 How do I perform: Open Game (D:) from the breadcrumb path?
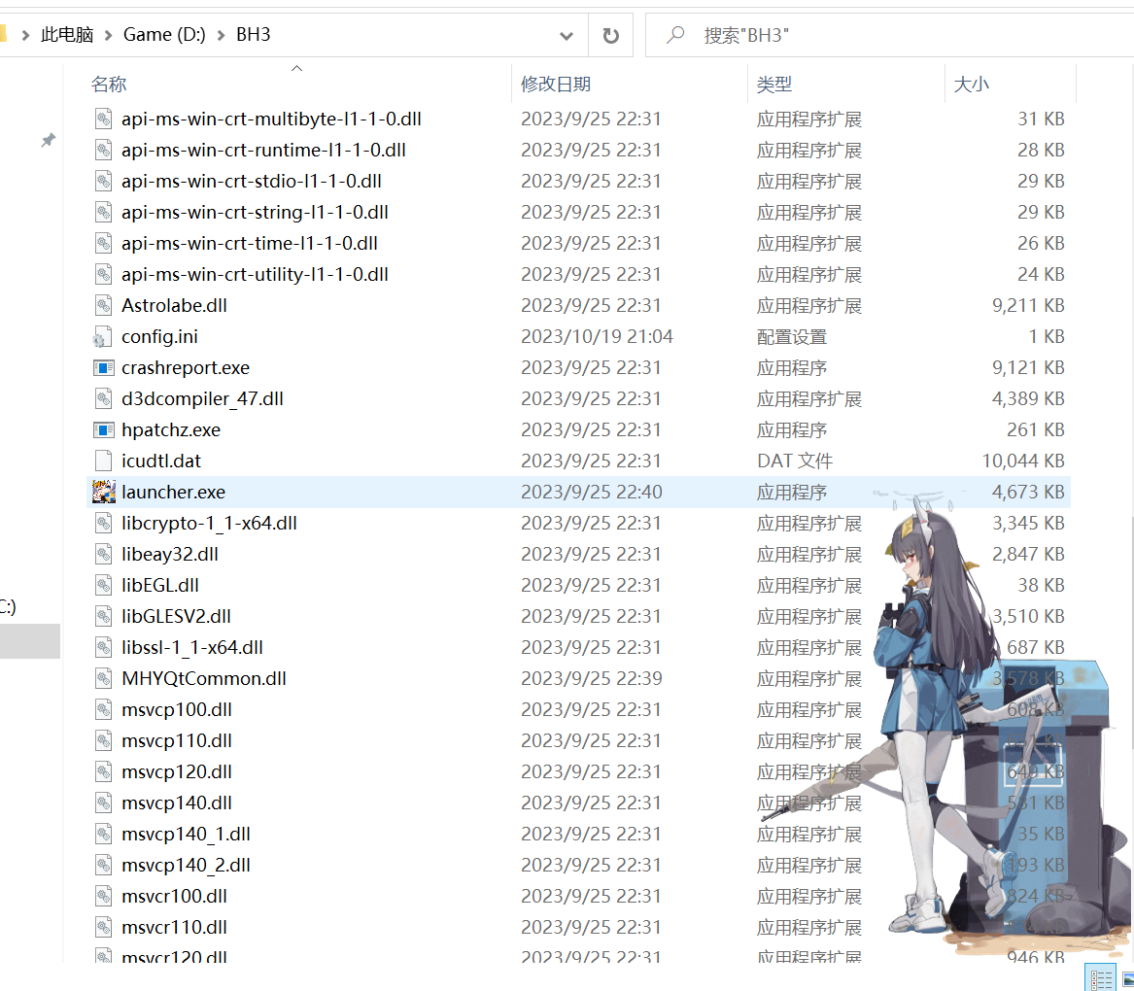point(163,34)
